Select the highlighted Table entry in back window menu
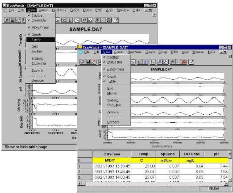 tap(41, 39)
